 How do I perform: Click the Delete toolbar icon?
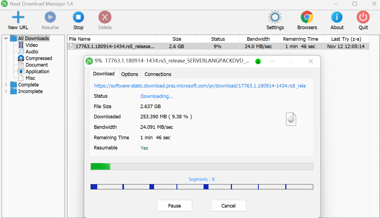tap(105, 17)
